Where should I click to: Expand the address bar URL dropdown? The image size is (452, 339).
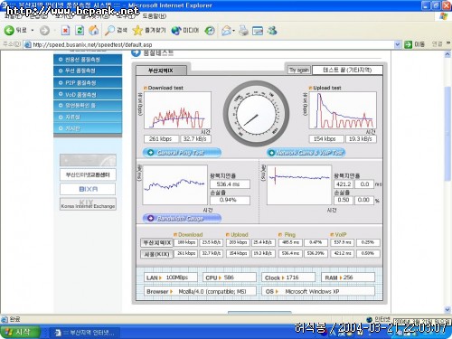tap(398, 44)
